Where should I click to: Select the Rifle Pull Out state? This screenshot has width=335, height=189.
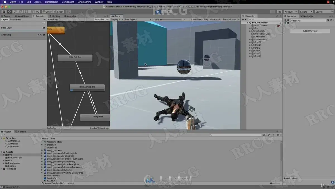(75, 58)
